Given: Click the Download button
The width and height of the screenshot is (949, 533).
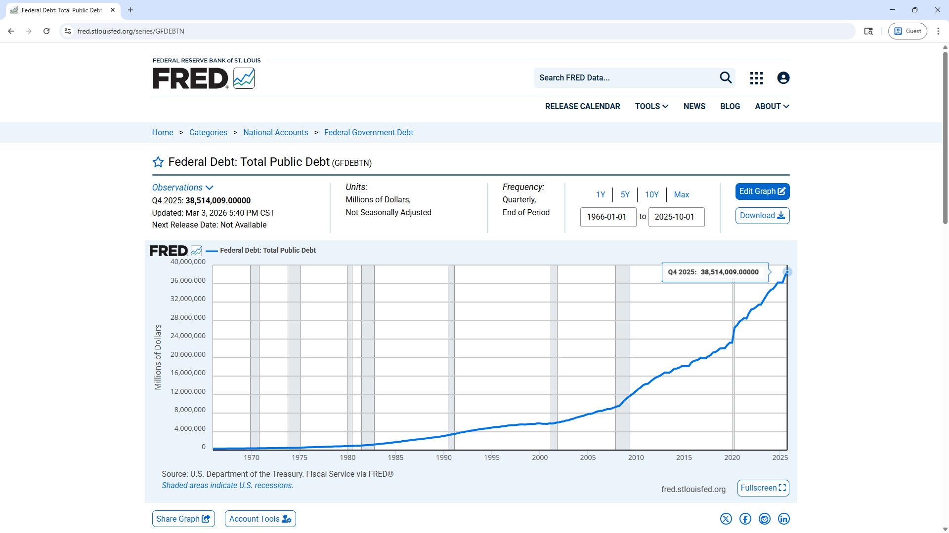Looking at the screenshot, I should [762, 216].
